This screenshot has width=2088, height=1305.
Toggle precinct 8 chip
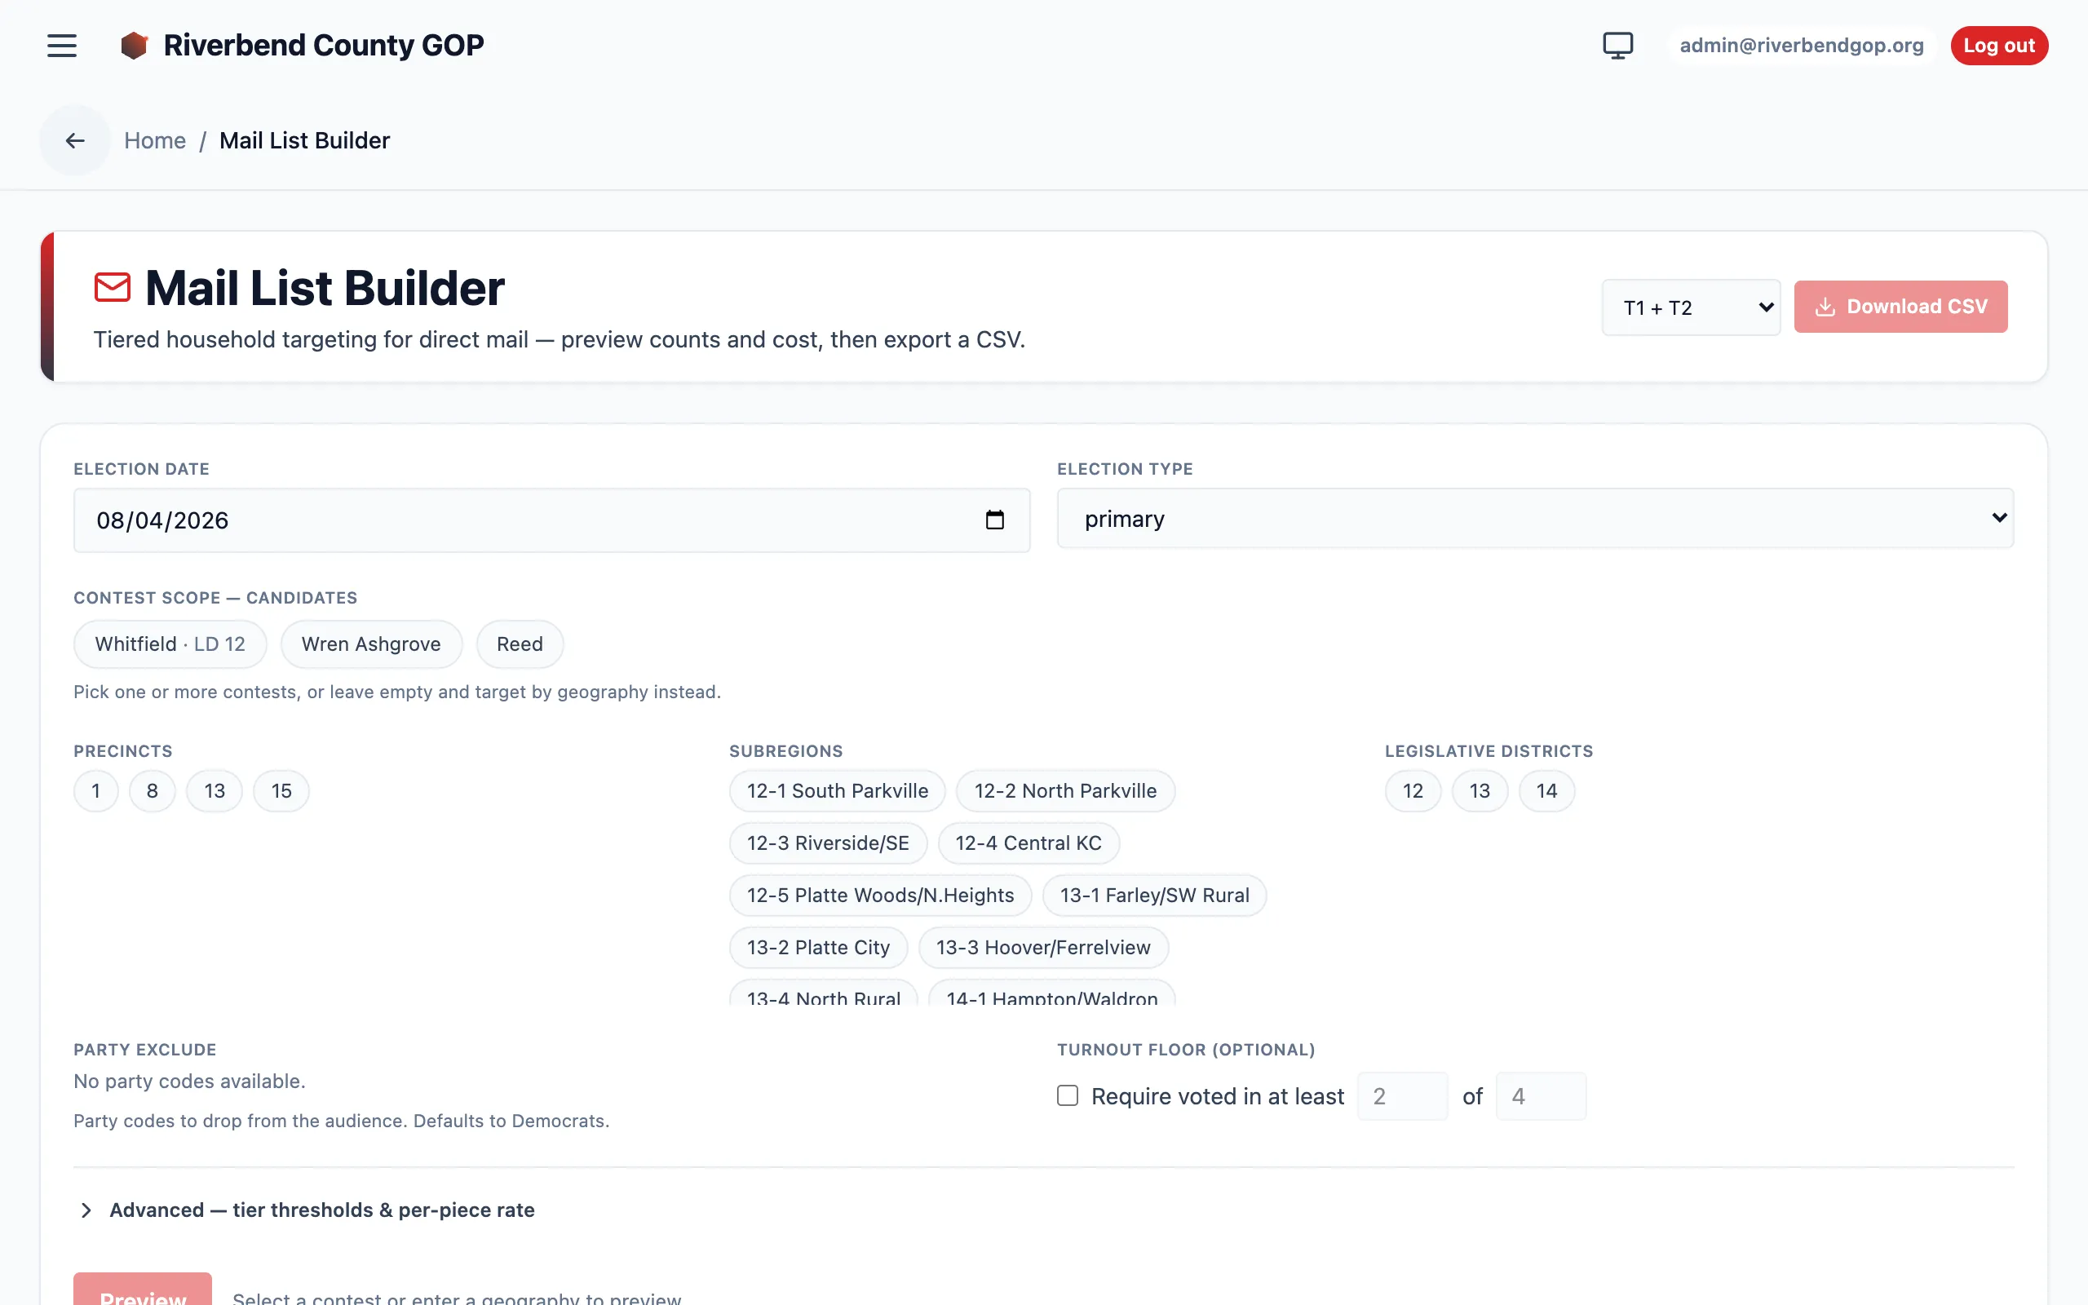[152, 790]
